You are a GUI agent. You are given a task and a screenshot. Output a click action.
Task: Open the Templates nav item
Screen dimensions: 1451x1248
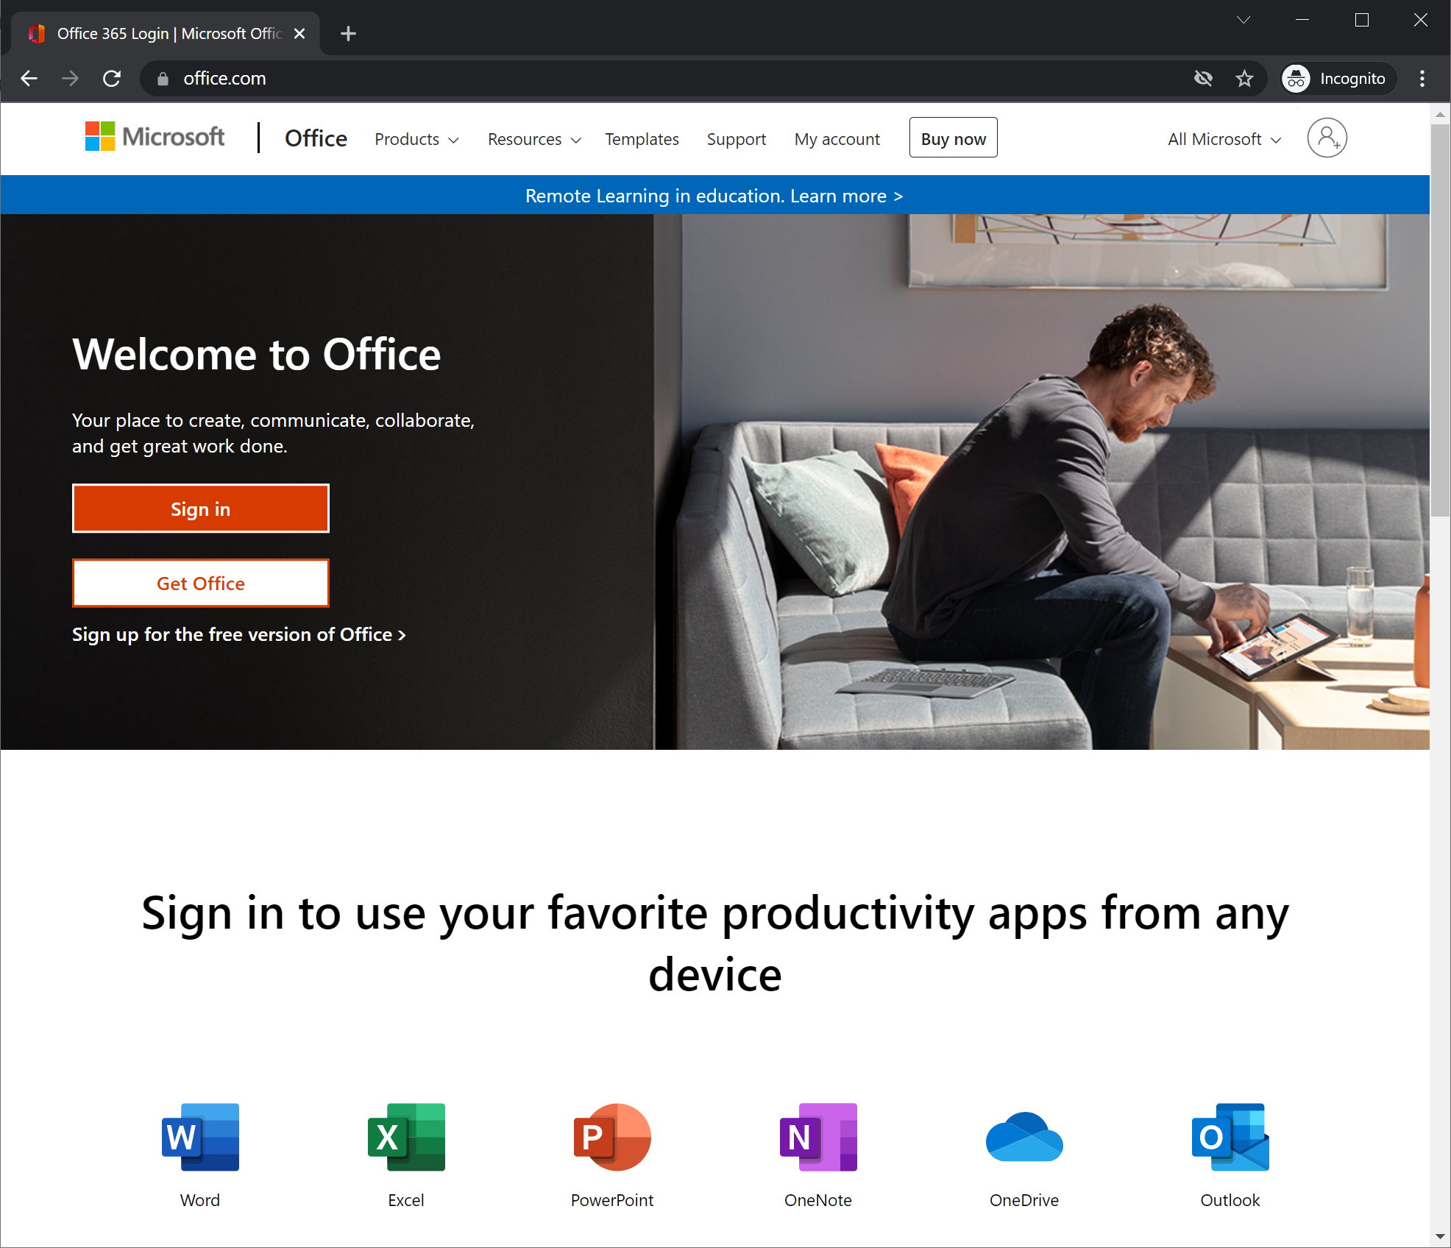pyautogui.click(x=642, y=139)
